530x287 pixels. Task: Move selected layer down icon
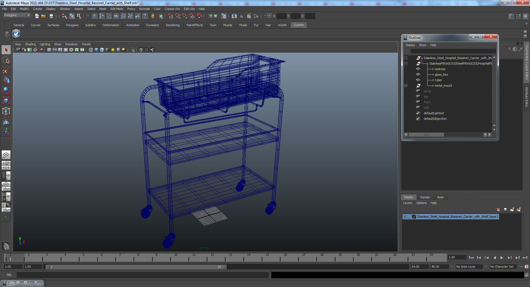pyautogui.click(x=505, y=209)
